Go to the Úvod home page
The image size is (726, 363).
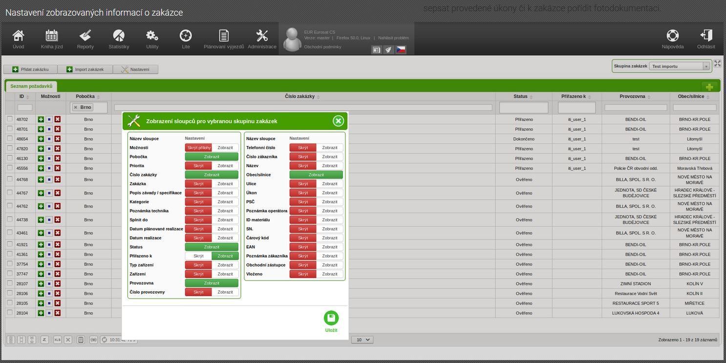tap(18, 39)
